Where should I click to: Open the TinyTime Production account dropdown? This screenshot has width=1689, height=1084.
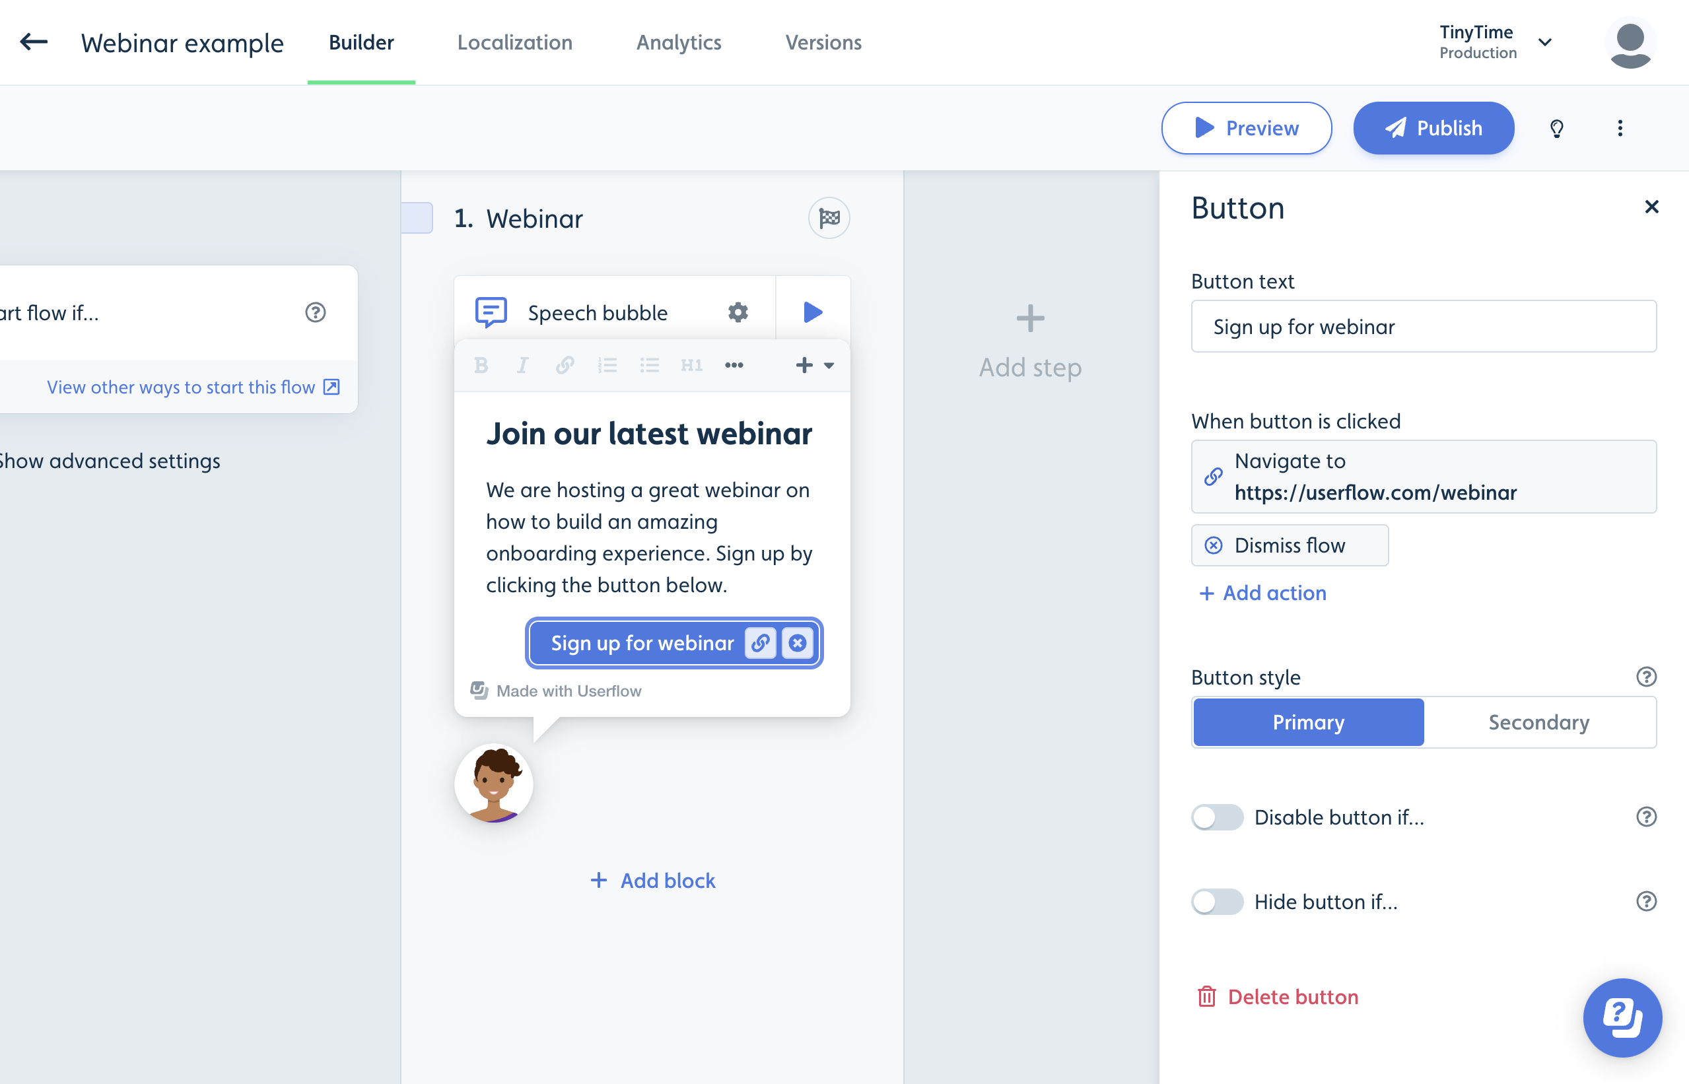point(1545,41)
